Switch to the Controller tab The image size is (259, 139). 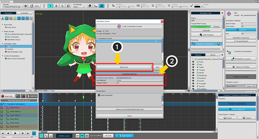25,13
